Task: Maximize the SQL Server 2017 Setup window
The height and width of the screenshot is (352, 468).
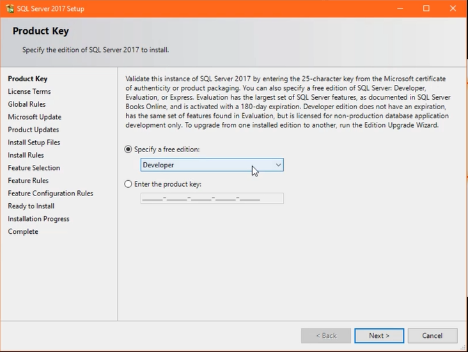Action: [426, 8]
